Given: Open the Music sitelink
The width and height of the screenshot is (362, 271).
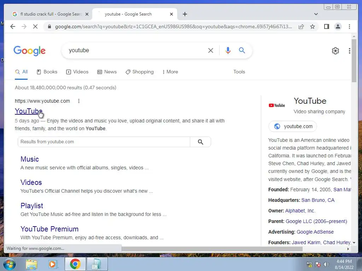Looking at the screenshot, I should point(30,159).
